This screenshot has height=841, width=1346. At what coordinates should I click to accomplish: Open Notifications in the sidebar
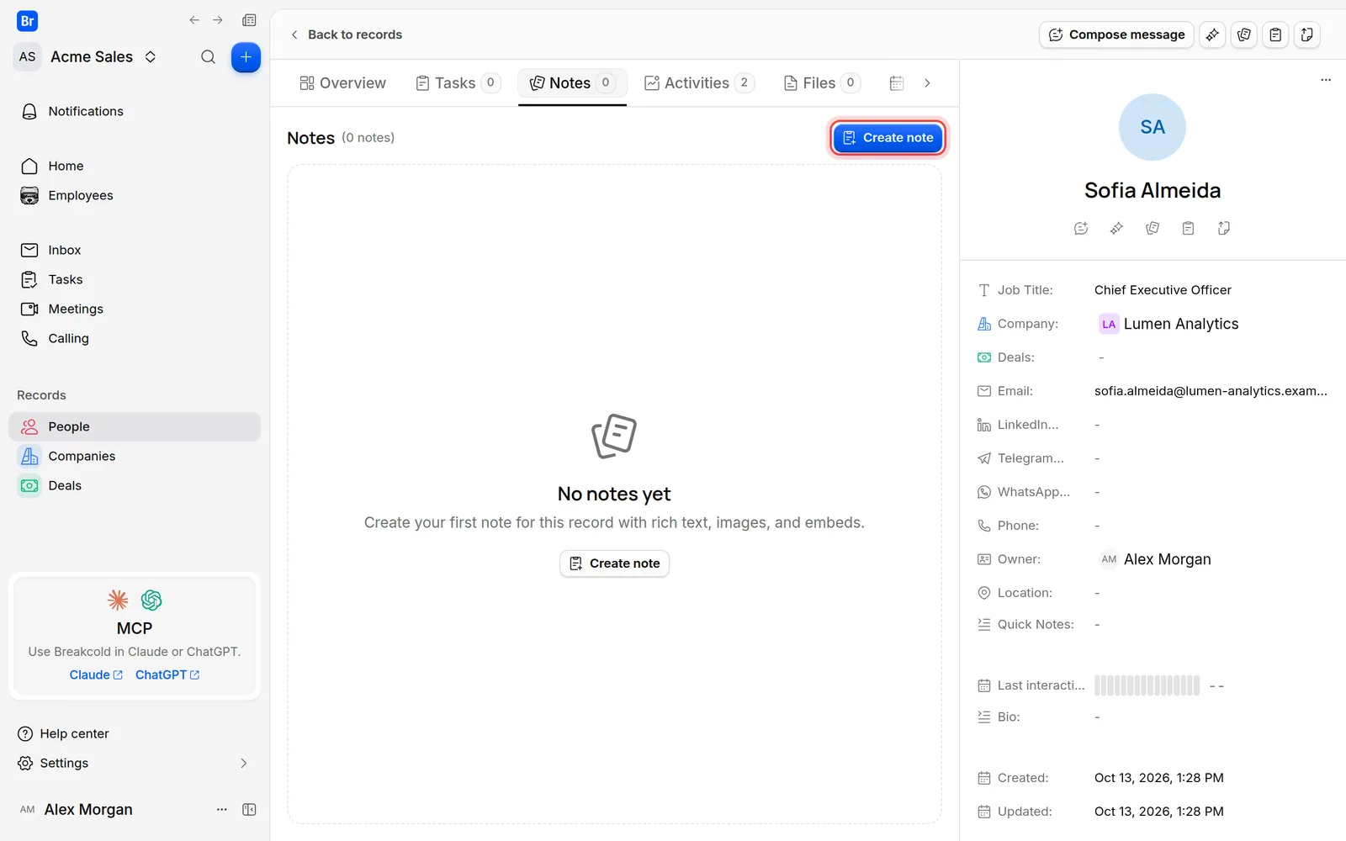coord(135,111)
